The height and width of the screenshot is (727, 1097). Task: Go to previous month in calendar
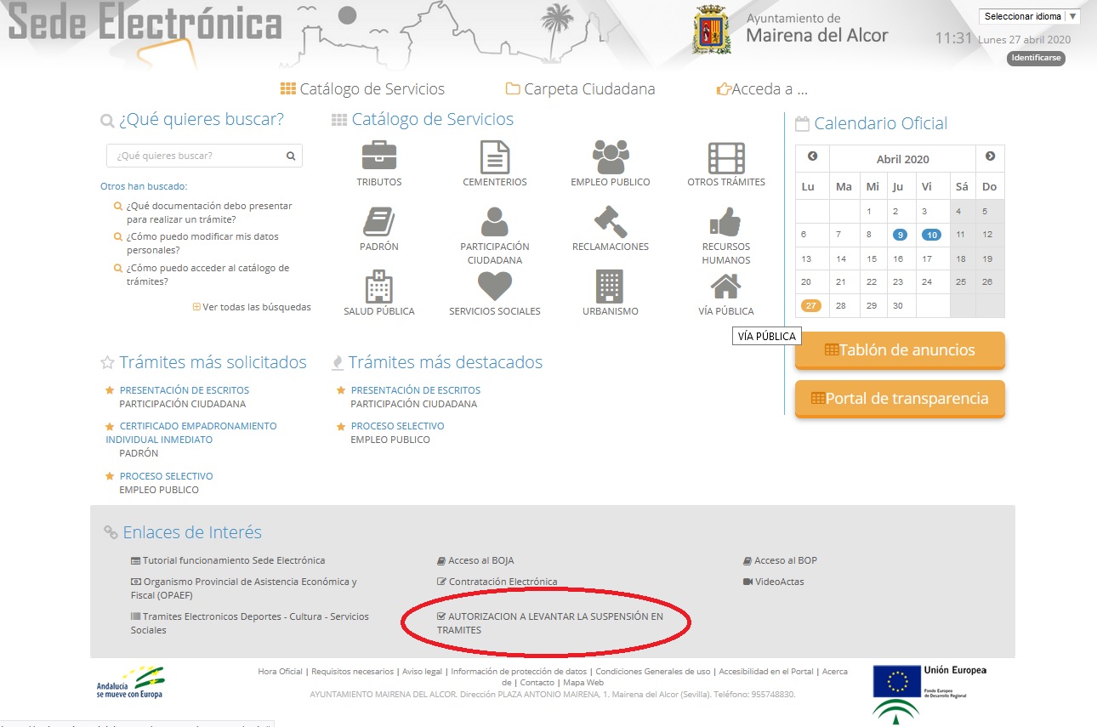(x=812, y=156)
